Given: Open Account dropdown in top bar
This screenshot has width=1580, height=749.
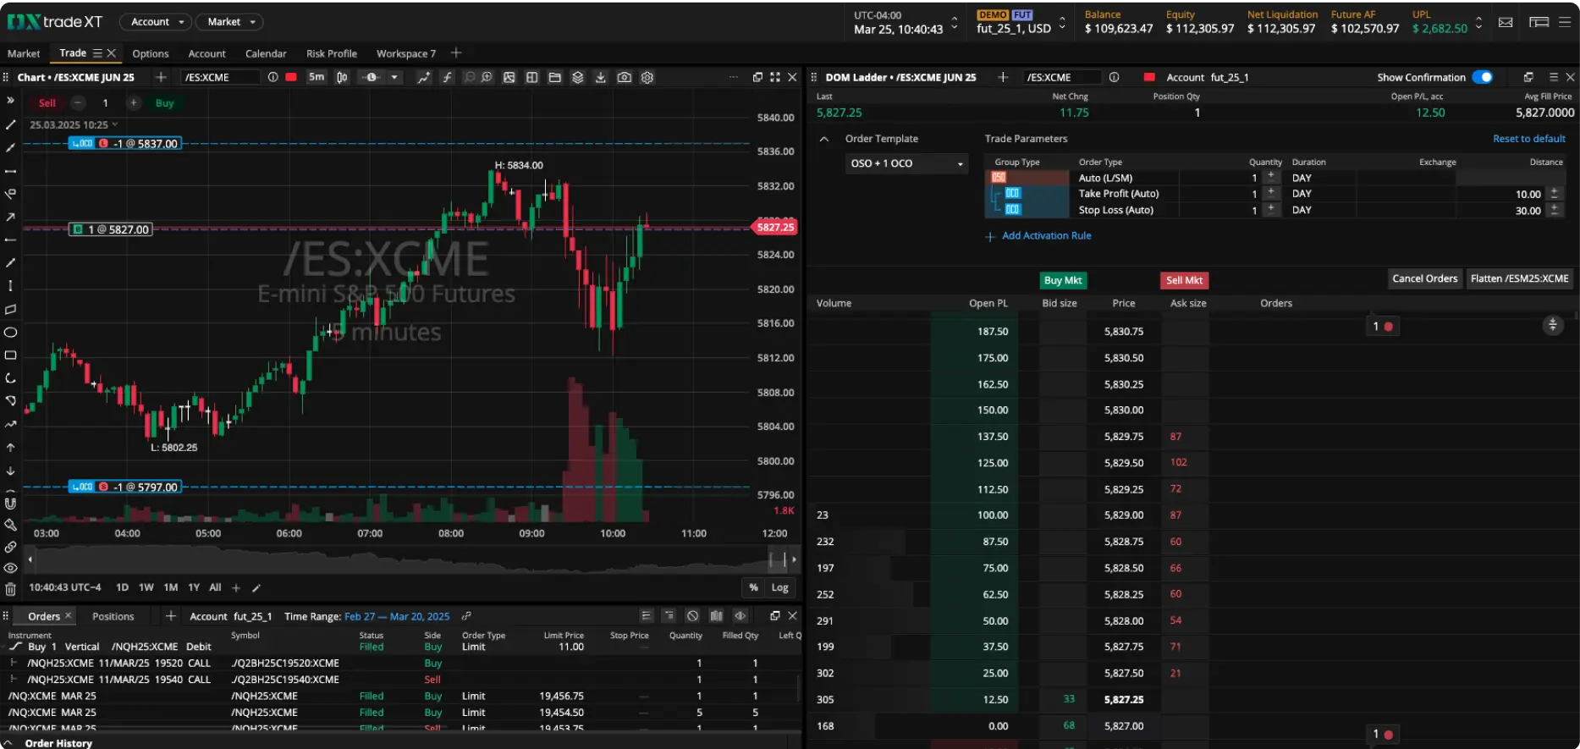Looking at the screenshot, I should click(x=156, y=22).
